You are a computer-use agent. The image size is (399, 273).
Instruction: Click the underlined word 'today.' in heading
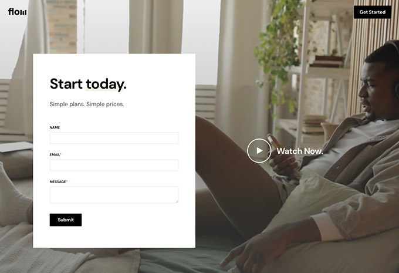click(106, 85)
